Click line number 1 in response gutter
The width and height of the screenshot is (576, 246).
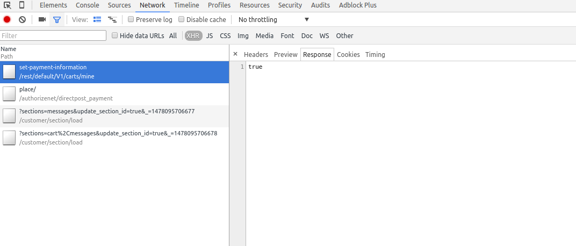click(242, 67)
